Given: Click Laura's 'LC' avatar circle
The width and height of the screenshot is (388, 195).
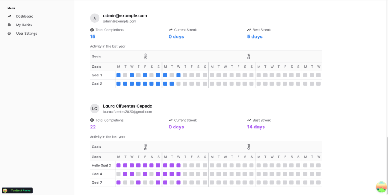Looking at the screenshot, I should tap(95, 108).
